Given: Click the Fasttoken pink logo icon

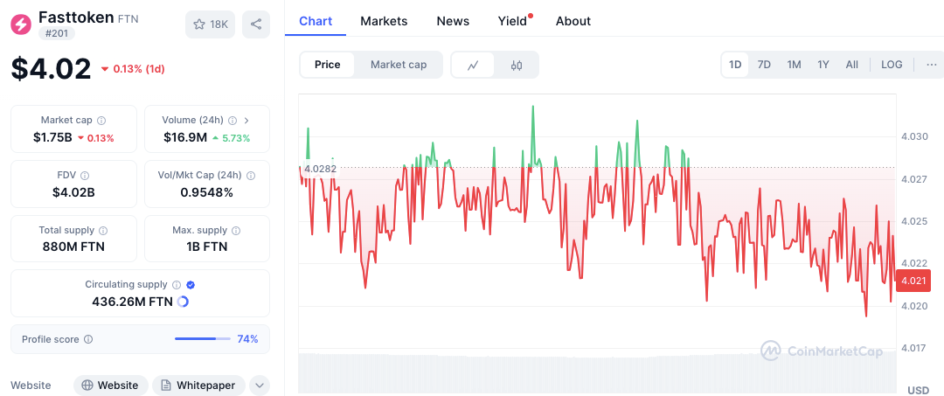Looking at the screenshot, I should [21, 24].
